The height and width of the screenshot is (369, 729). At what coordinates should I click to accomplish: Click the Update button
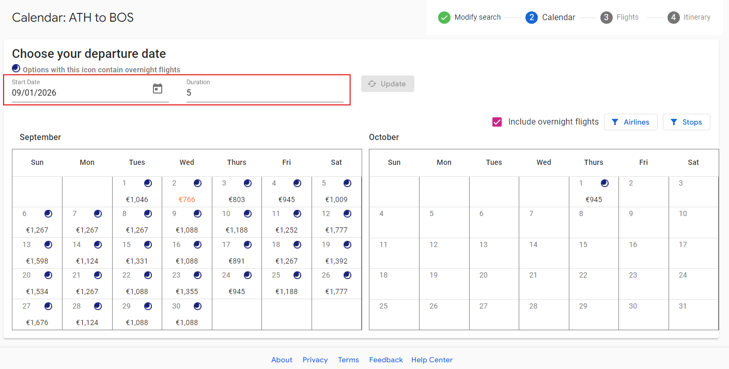tap(387, 84)
